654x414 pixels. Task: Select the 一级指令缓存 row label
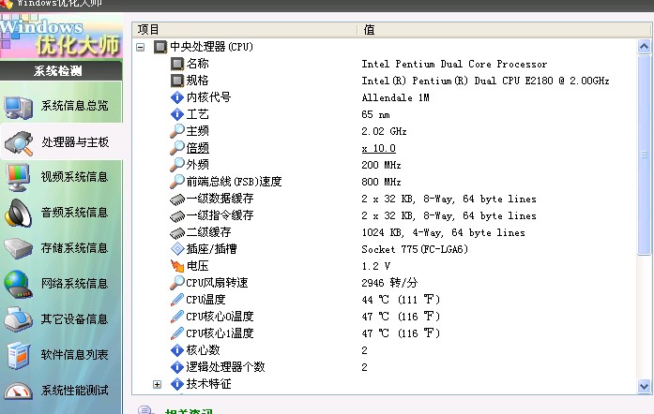(220, 215)
